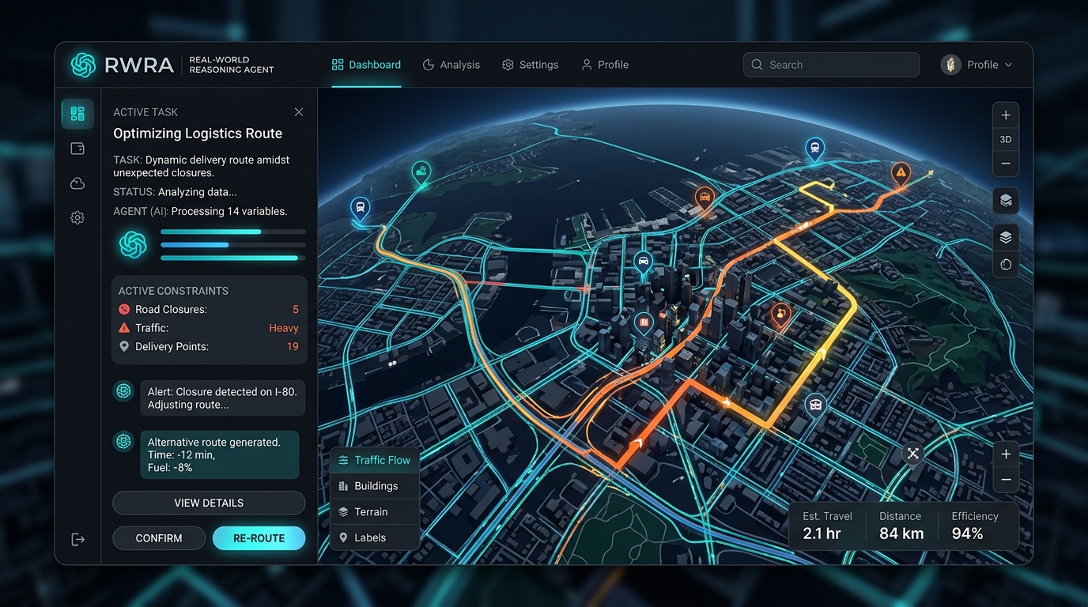Open the Profile tab in navigation

[x=605, y=65]
